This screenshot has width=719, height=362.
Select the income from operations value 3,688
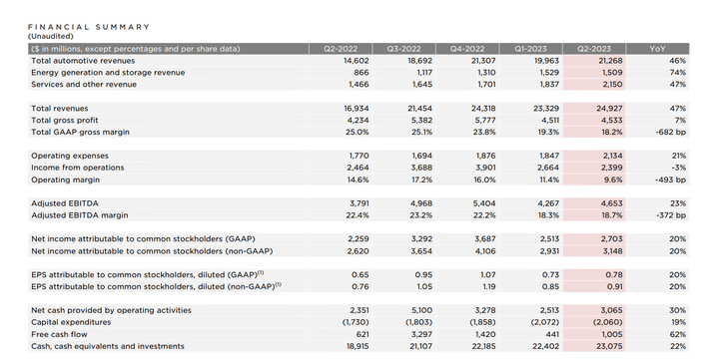tap(422, 168)
